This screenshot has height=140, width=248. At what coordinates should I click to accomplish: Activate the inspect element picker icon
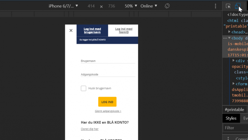tap(228, 6)
